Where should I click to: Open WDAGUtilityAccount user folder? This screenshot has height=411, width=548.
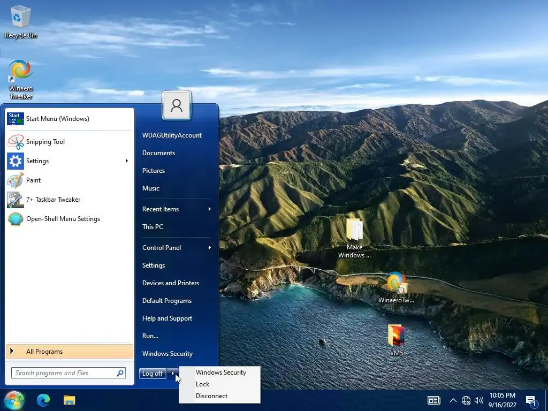(172, 135)
